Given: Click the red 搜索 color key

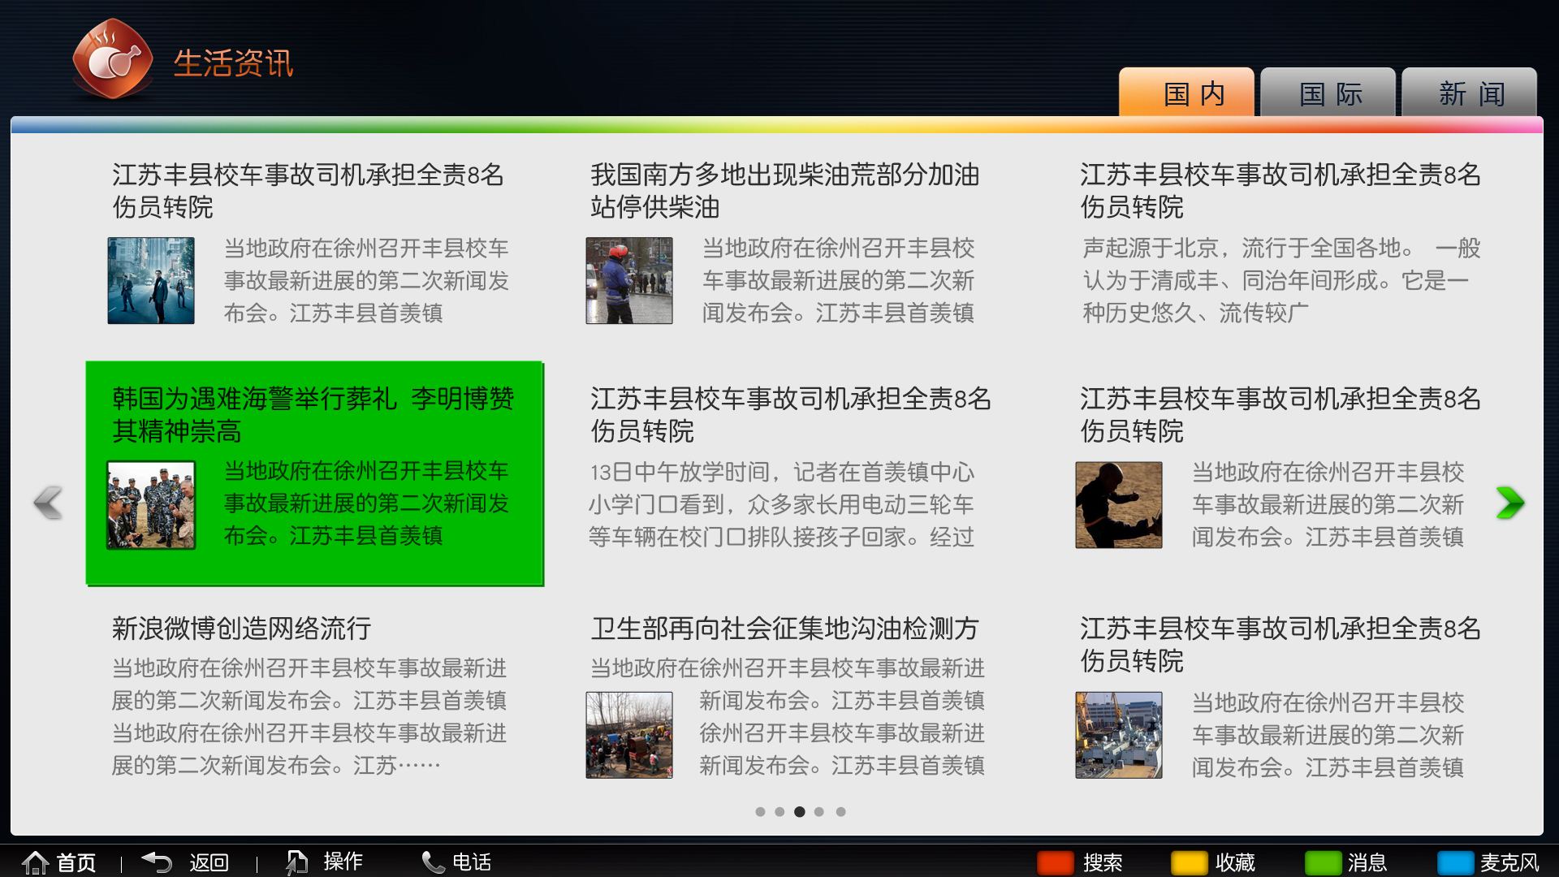Looking at the screenshot, I should [x=1056, y=862].
